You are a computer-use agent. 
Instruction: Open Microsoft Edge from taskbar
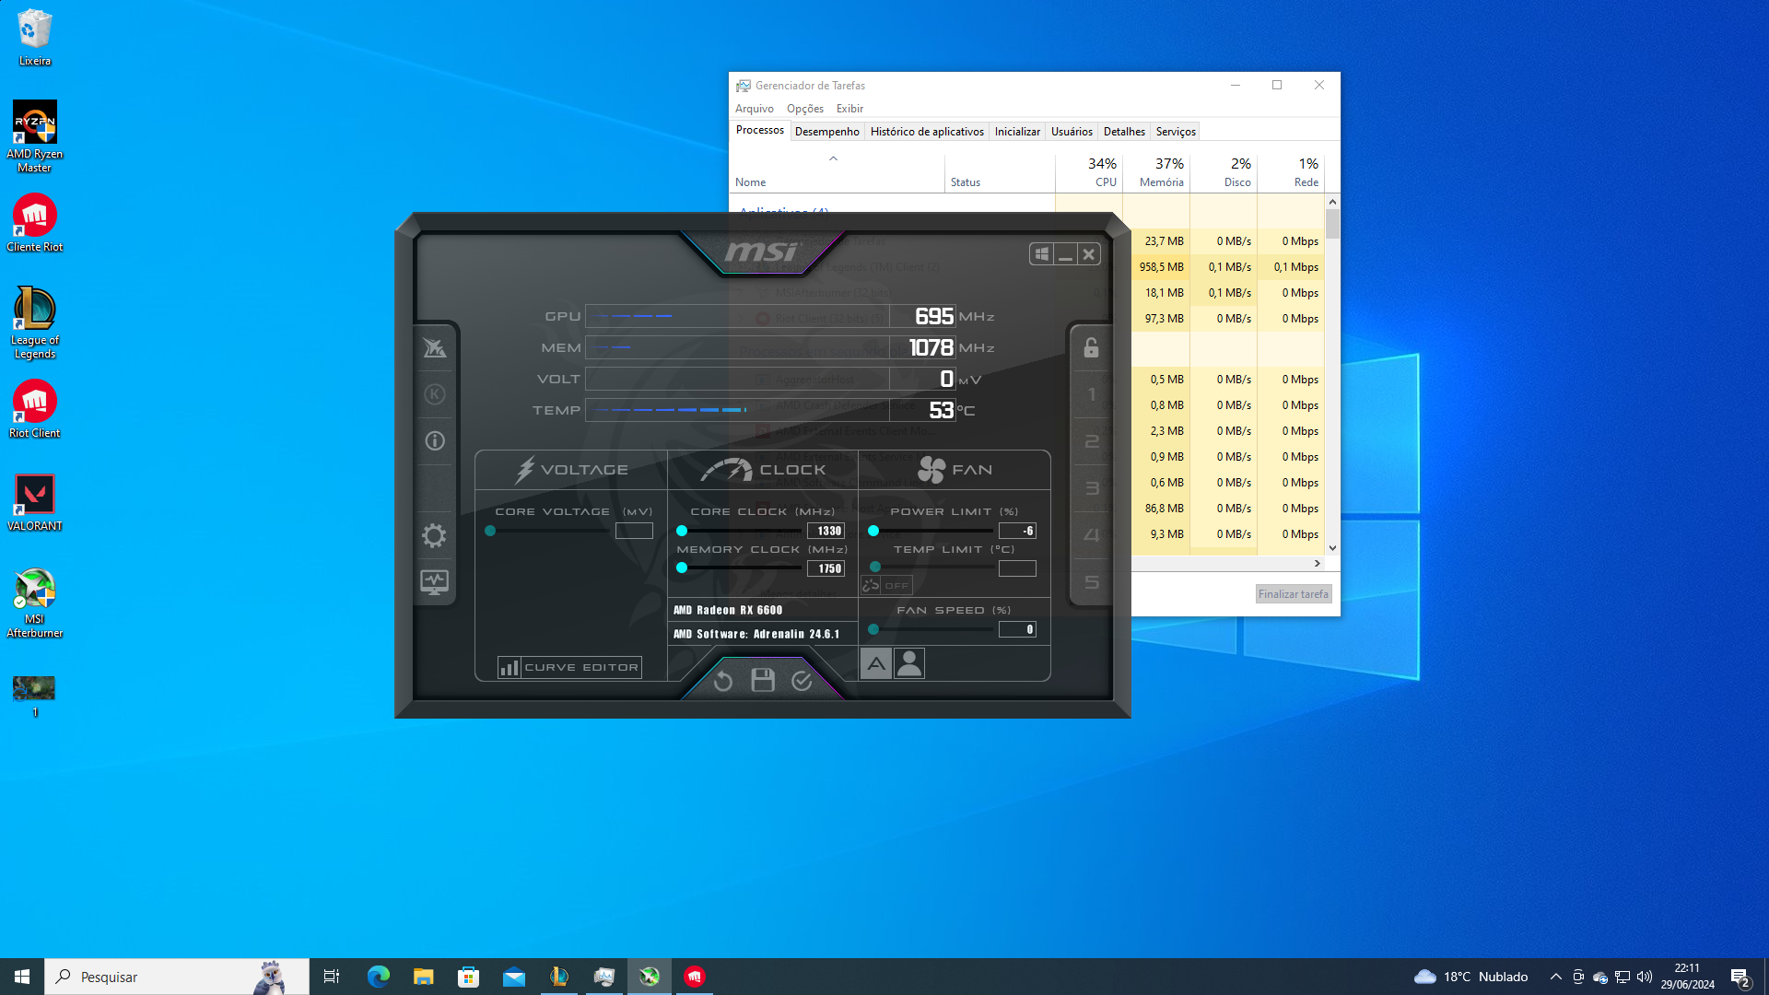(378, 977)
